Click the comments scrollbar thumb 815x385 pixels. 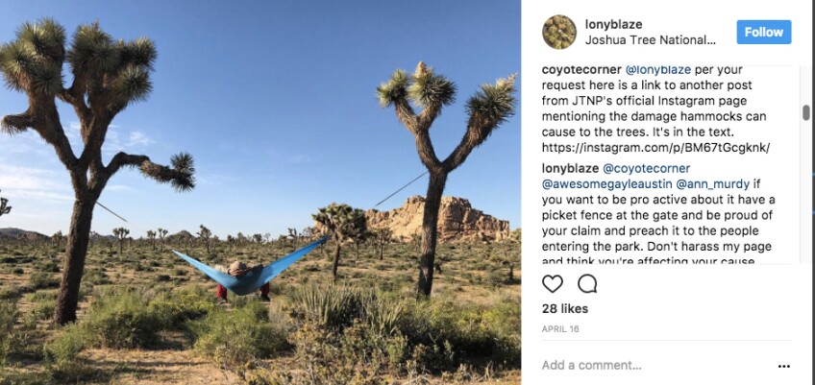pos(805,112)
